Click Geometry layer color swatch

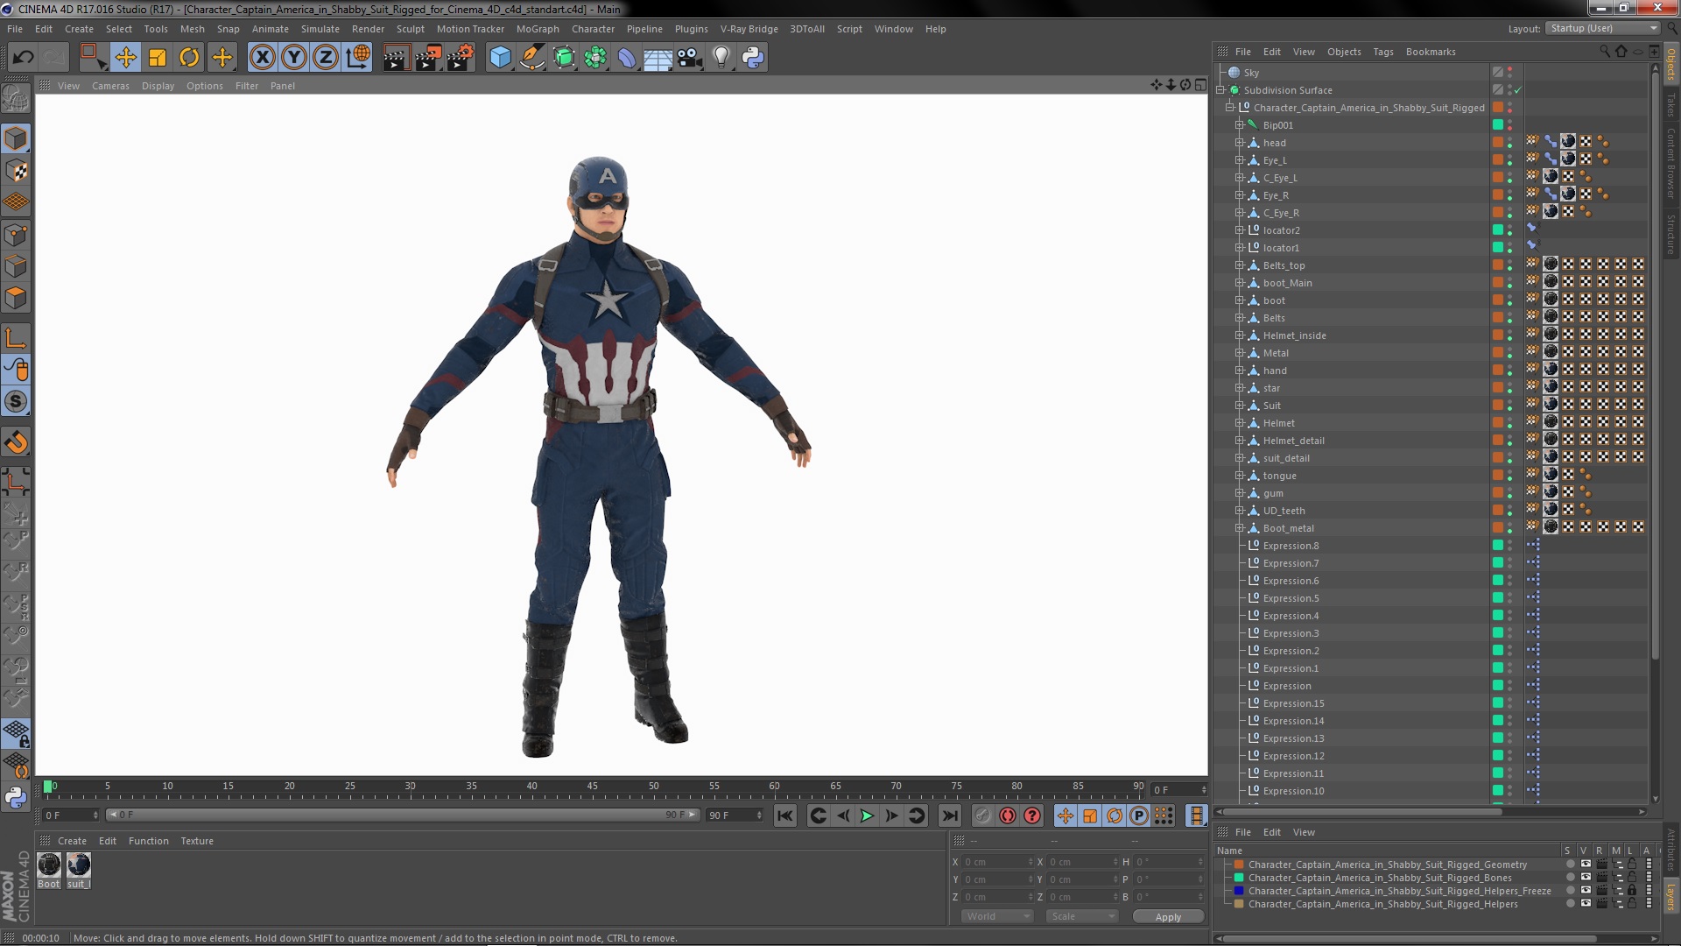tap(1239, 865)
